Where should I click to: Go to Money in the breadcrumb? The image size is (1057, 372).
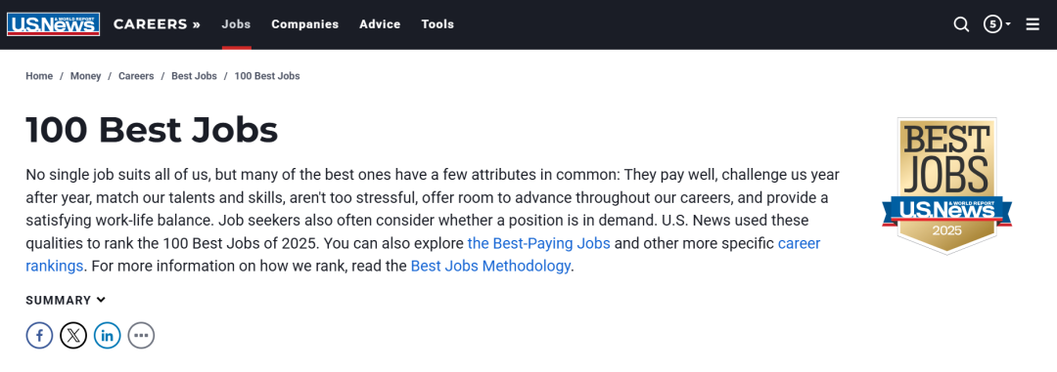(85, 76)
